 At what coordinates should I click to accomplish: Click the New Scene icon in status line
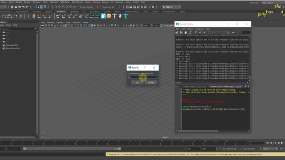tap(12, 7)
